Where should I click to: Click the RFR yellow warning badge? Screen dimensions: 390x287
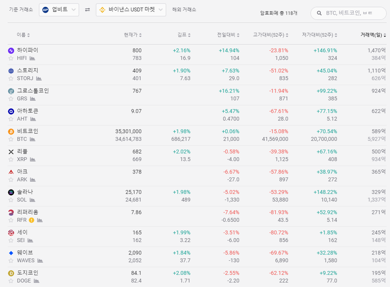click(x=31, y=220)
